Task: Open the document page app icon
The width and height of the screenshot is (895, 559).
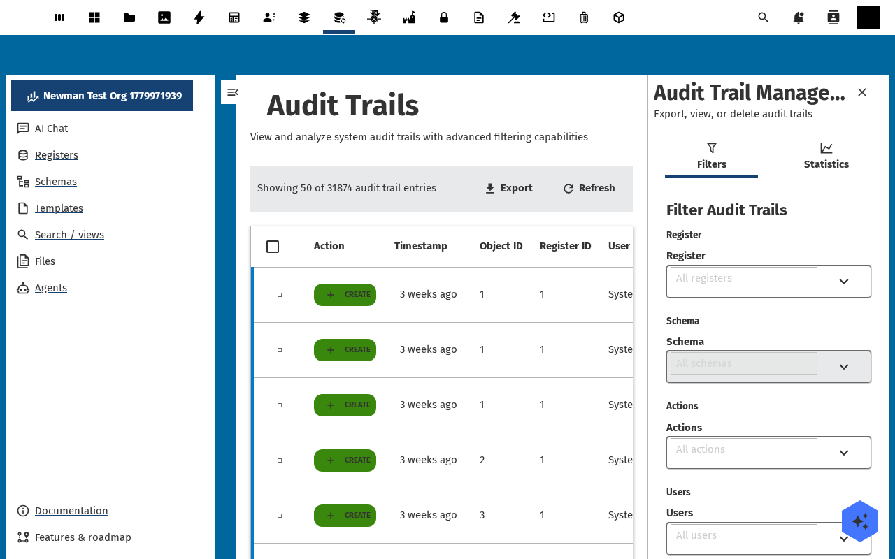Action: click(479, 17)
